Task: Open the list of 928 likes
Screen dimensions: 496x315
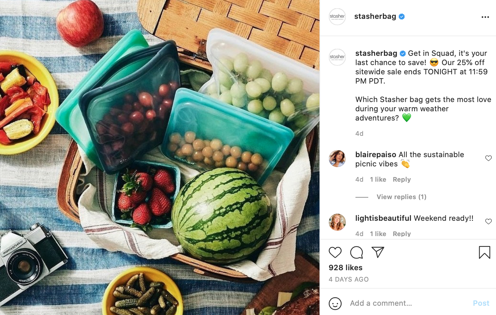Action: click(345, 267)
